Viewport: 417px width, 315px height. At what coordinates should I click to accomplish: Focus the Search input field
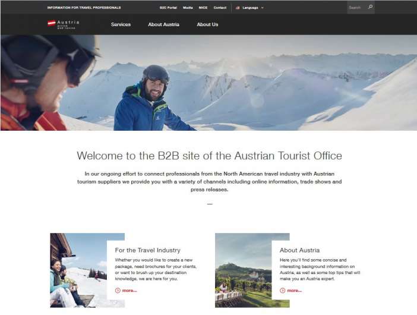[355, 8]
